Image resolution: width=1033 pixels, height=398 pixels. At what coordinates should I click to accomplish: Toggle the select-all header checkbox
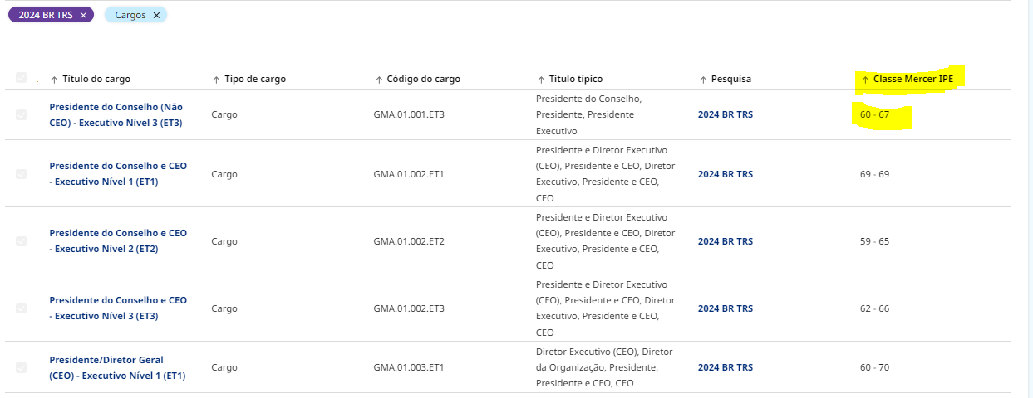22,78
